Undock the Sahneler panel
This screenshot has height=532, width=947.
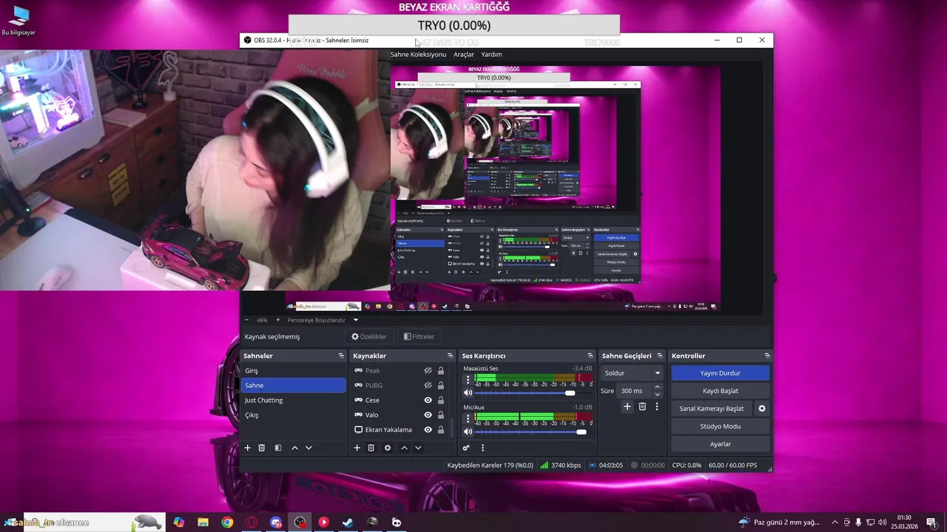point(341,356)
